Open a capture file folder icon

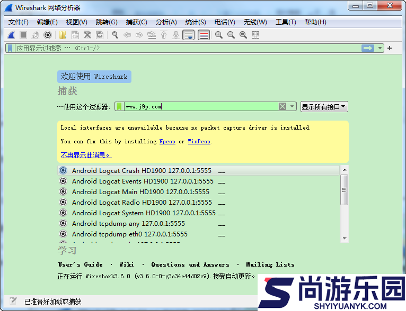click(63, 35)
